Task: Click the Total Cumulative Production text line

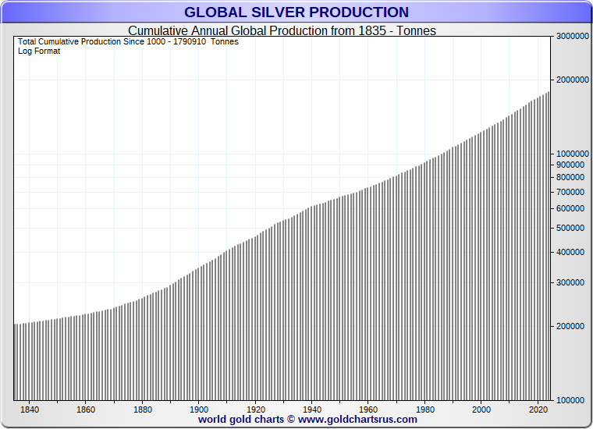Action: 128,41
